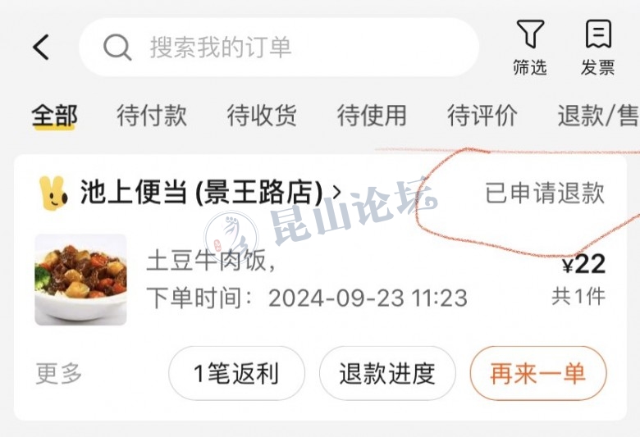640x437 pixels.
Task: Check 退款进度 refund progress button
Action: point(387,373)
